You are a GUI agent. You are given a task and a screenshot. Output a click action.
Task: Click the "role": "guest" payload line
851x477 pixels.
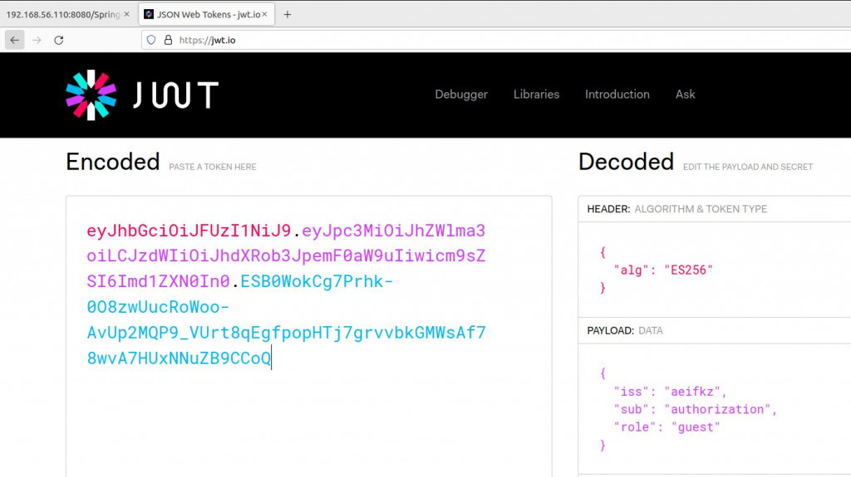pyautogui.click(x=667, y=427)
